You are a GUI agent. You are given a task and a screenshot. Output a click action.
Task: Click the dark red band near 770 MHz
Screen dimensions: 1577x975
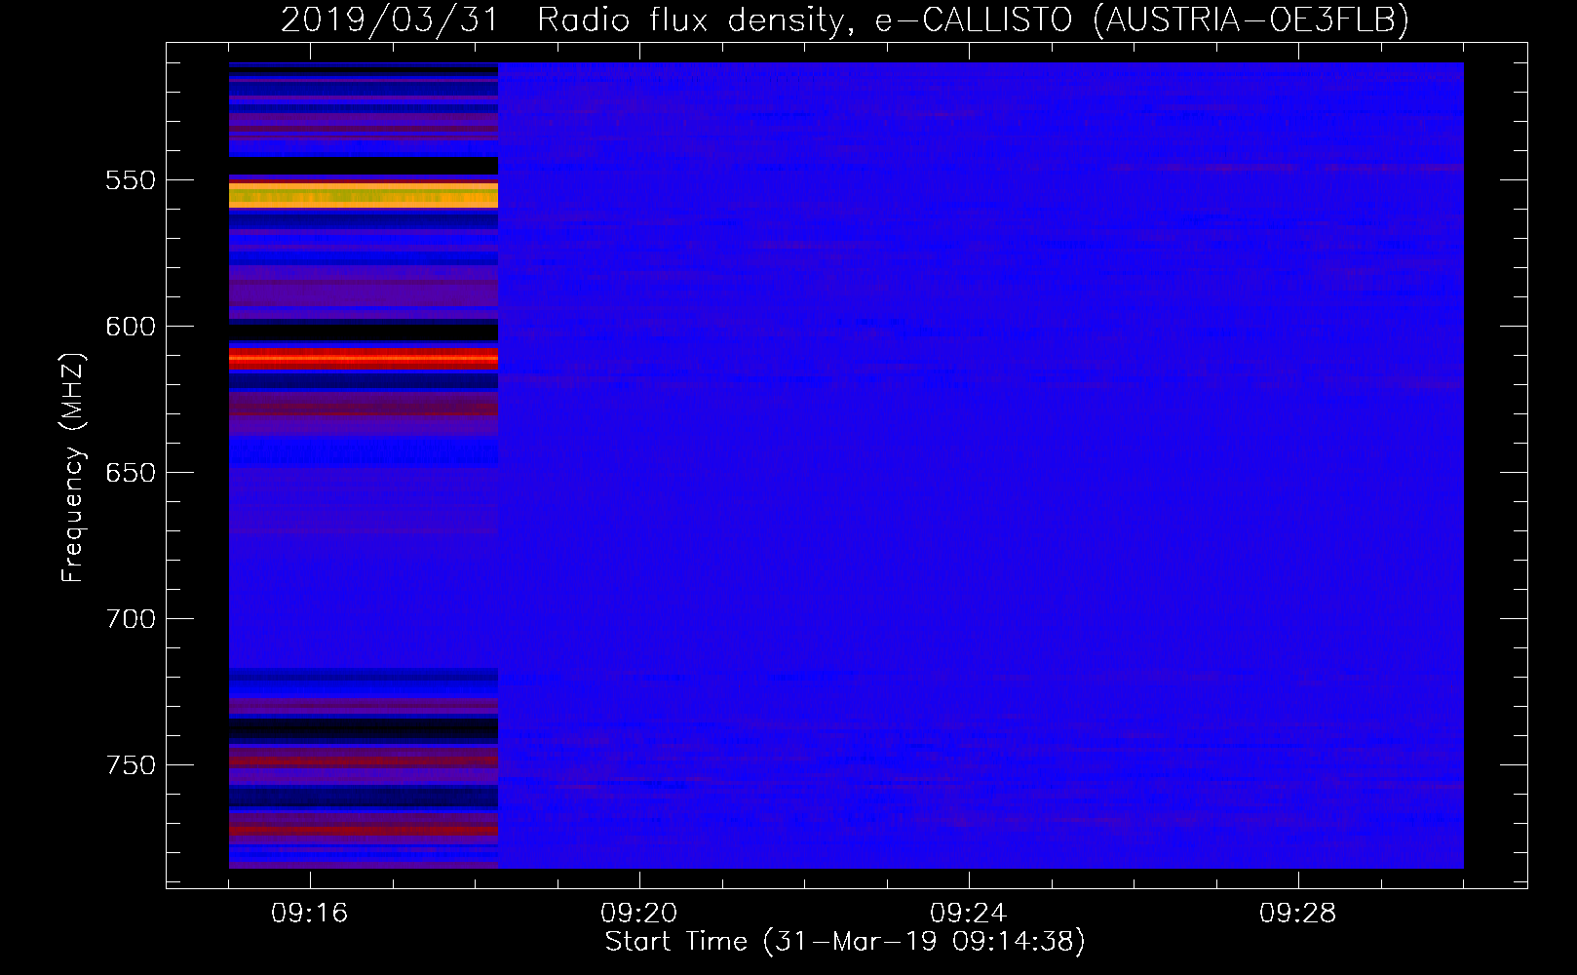coord(364,831)
